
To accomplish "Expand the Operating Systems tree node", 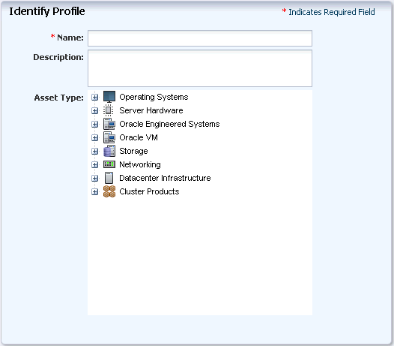I will (94, 98).
